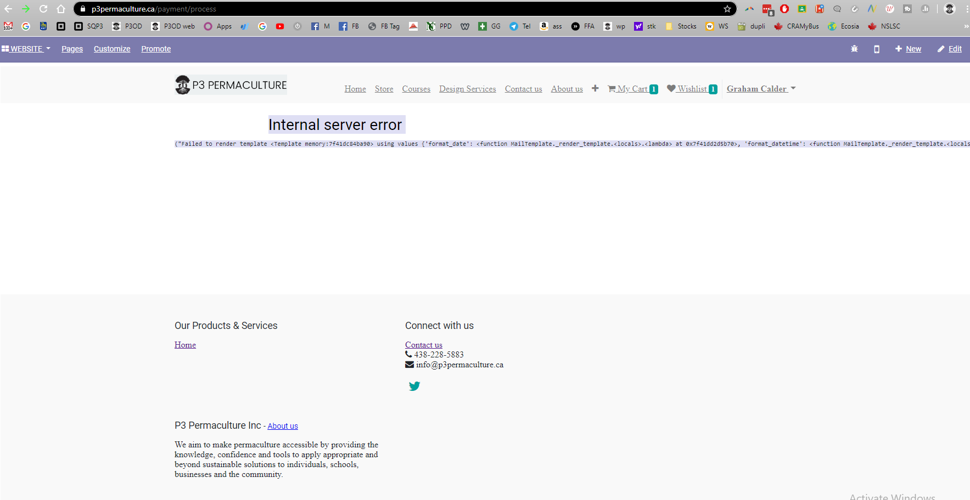Open the Gmail bookmark in the bookmarks bar
Image resolution: width=970 pixels, height=500 pixels.
[8, 26]
